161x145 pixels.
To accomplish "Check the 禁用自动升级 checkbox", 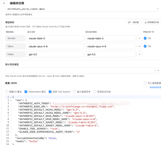I will [95, 92].
